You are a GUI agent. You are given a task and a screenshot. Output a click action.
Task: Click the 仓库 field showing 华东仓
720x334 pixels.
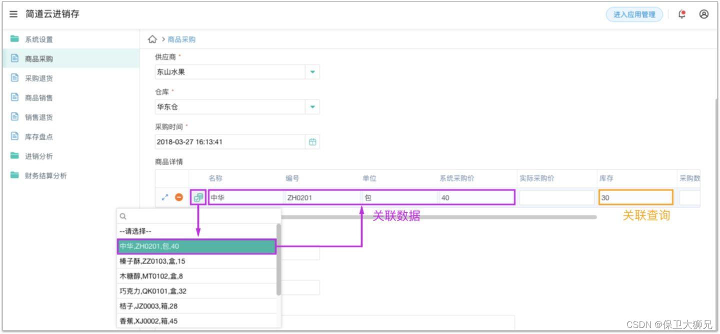click(230, 107)
